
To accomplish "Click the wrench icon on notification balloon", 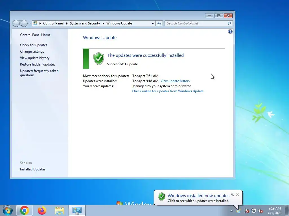I will coord(232,195).
